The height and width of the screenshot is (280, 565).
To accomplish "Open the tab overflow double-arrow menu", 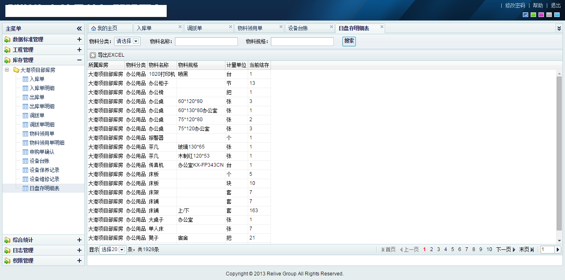I will [x=559, y=29].
